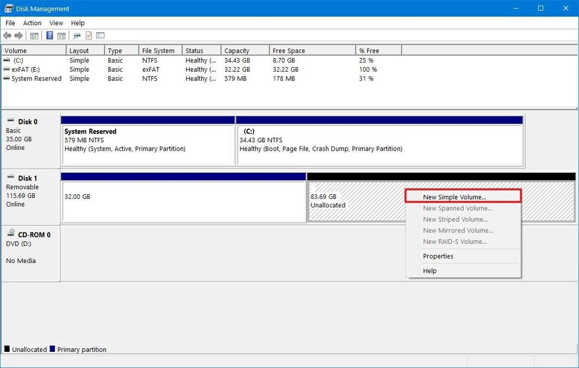The height and width of the screenshot is (368, 579).
Task: Click the Back navigation arrow icon
Action: [x=7, y=35]
